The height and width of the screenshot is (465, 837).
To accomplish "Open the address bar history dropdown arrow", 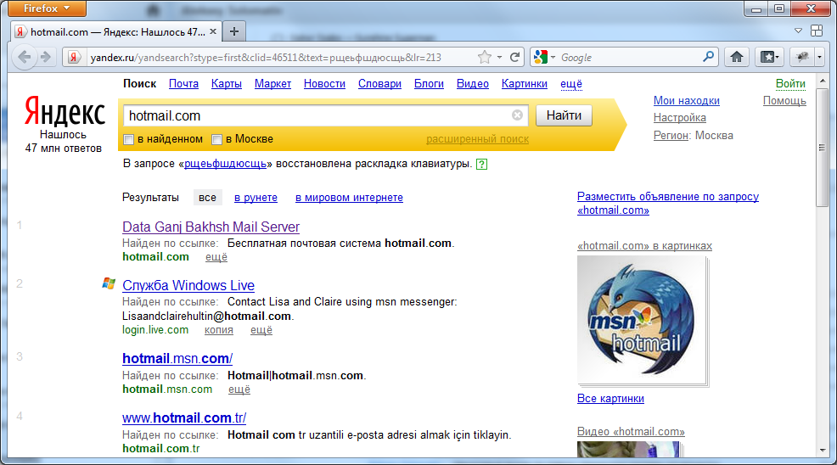I will coord(500,57).
